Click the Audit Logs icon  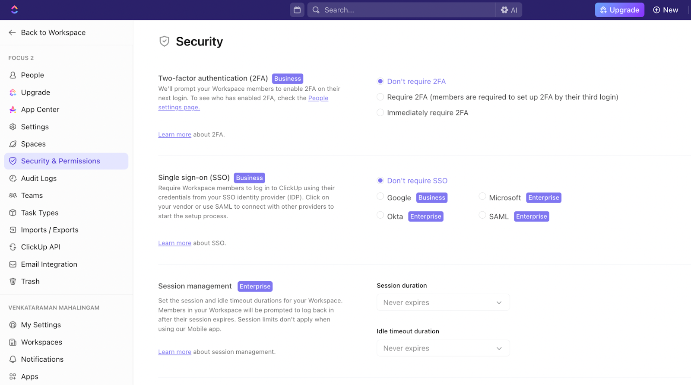coord(13,178)
